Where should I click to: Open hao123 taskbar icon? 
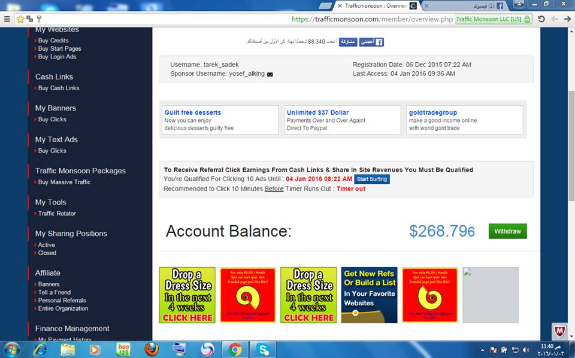coord(123,350)
